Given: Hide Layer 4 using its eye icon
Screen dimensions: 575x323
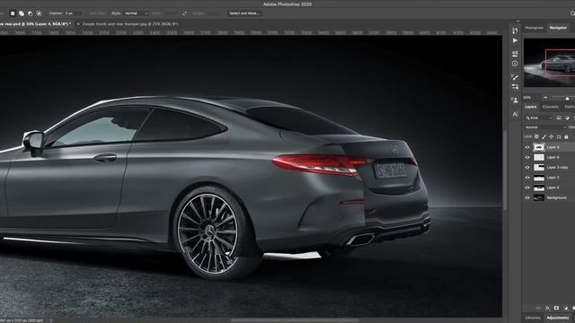Looking at the screenshot, I should click(527, 147).
